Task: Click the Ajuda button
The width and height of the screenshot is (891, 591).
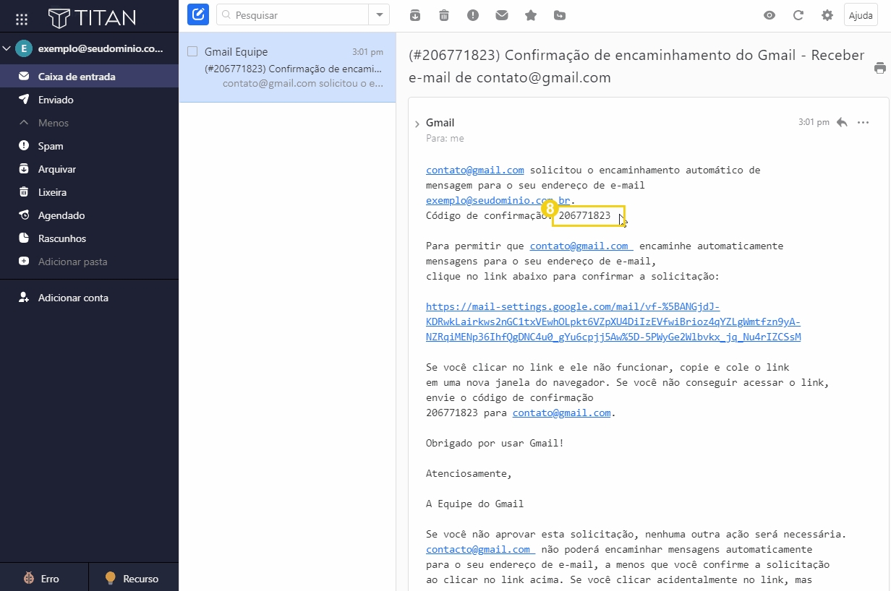Action: click(x=860, y=14)
